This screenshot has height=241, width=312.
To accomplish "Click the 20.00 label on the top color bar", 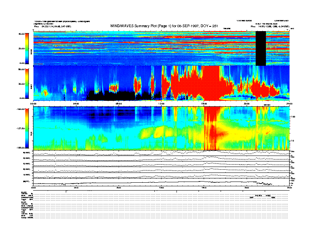I will pyautogui.click(x=21, y=48).
